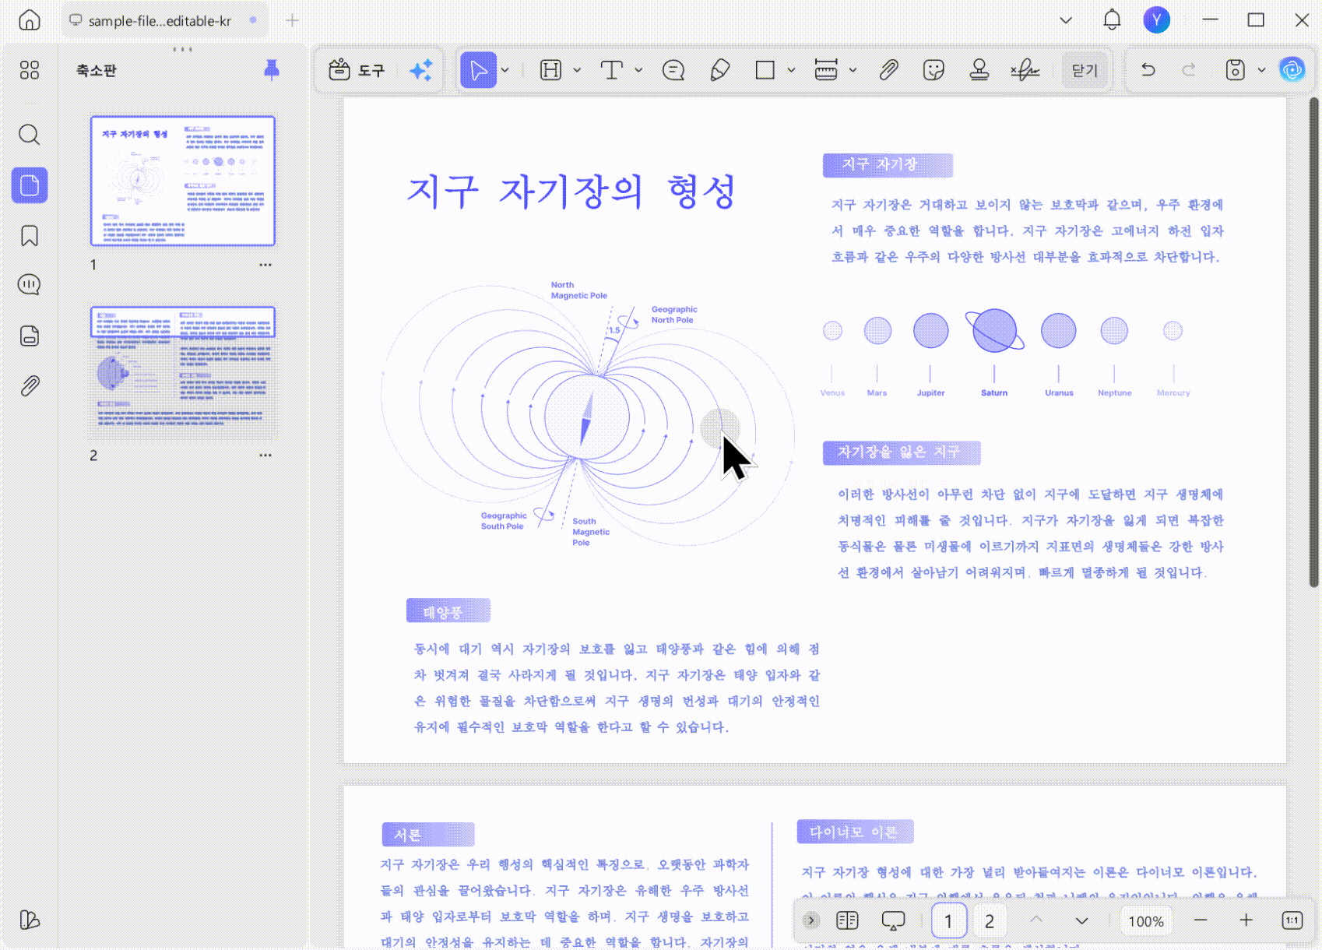The height and width of the screenshot is (950, 1322).
Task: Open more options for page 1 thumbnail
Action: coord(265,265)
